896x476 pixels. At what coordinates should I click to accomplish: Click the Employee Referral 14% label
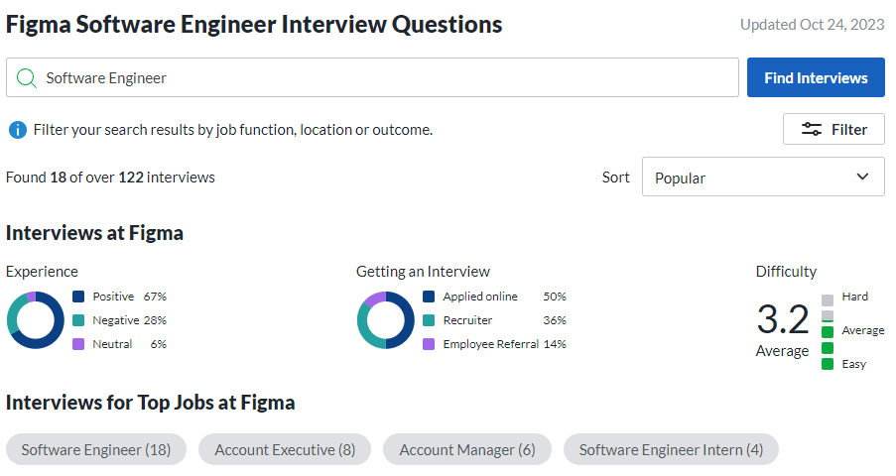coord(505,344)
